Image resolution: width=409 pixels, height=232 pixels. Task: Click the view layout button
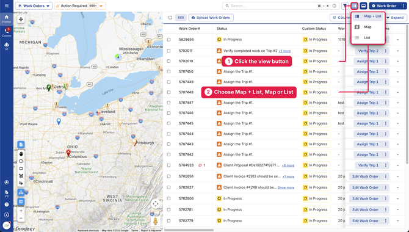coord(354,5)
